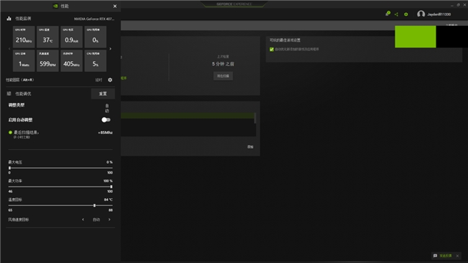Click the NVIDIA GeForce RTX GPU name
Image resolution: width=468 pixels, height=263 pixels.
94,19
